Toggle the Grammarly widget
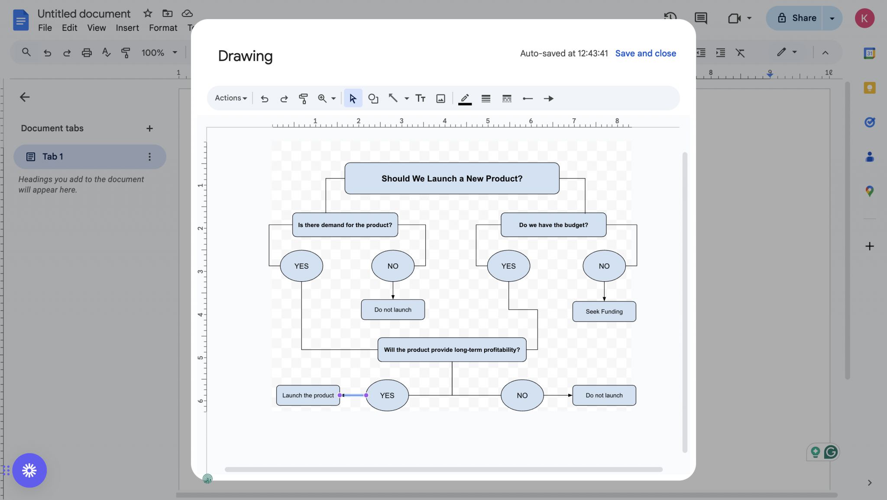 [x=831, y=452]
